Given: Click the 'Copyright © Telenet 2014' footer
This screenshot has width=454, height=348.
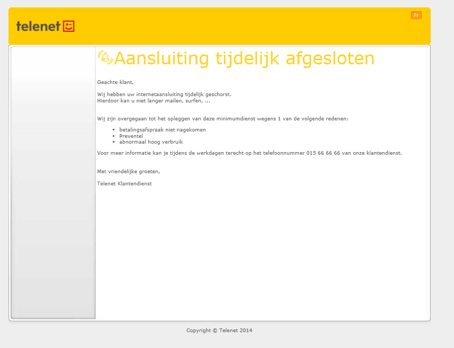Looking at the screenshot, I should pos(219,331).
